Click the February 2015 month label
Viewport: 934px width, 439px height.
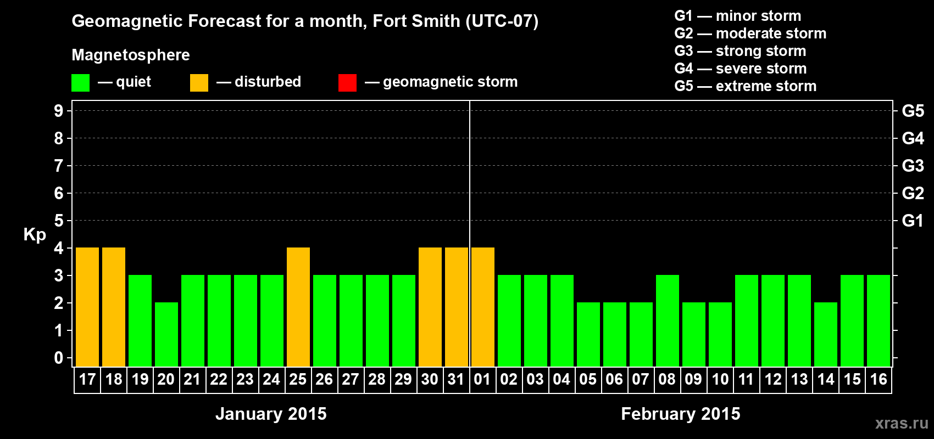681,414
